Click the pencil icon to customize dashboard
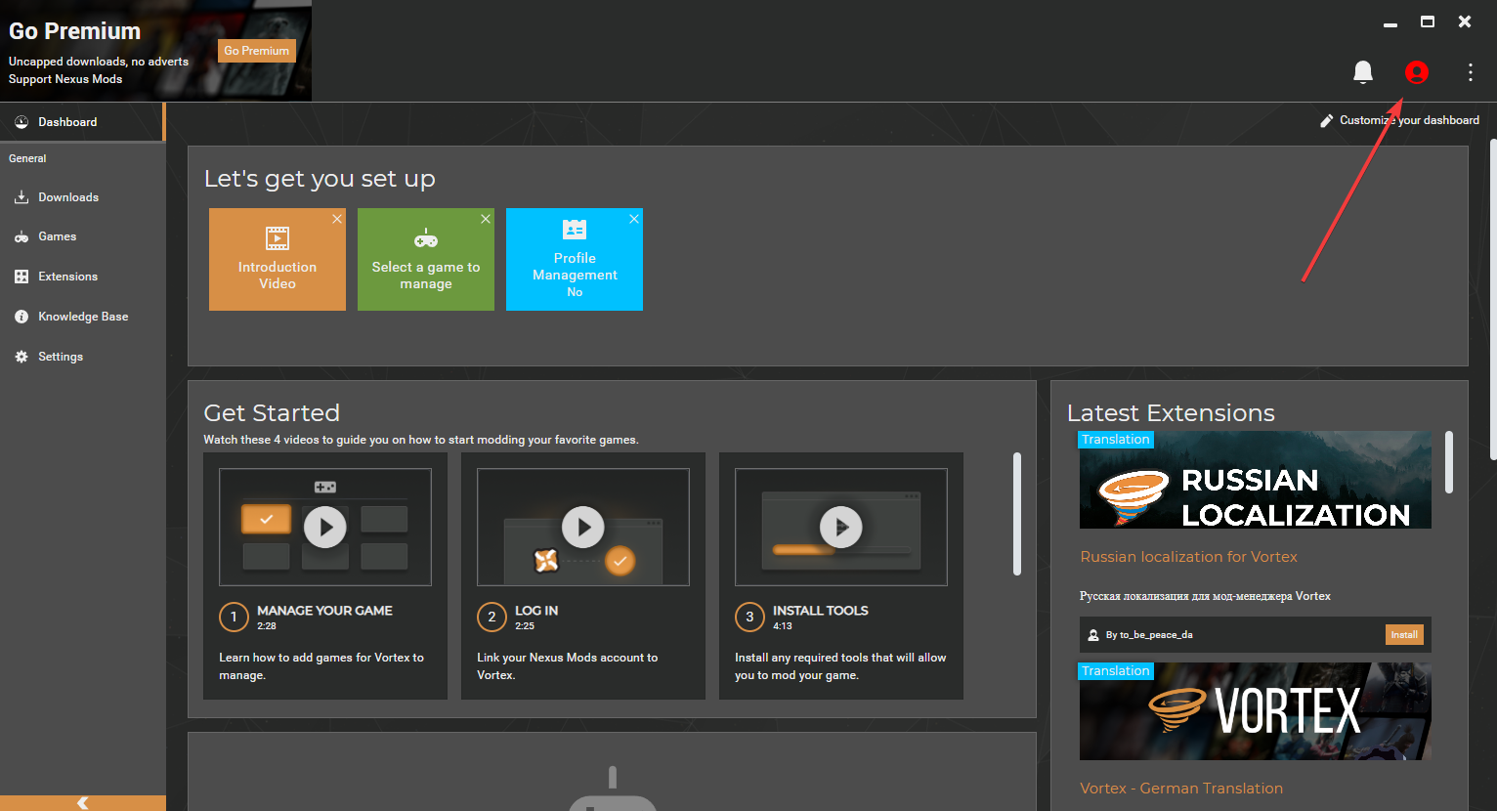 coord(1326,120)
